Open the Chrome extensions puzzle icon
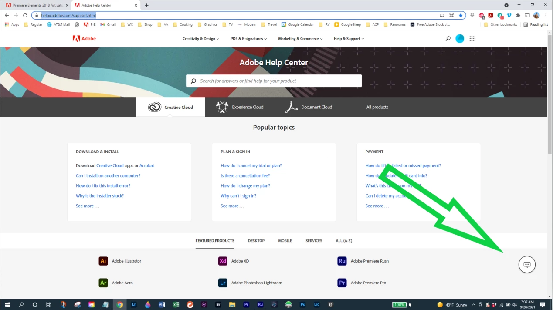Viewport: 553px width, 310px height. pyautogui.click(x=518, y=15)
